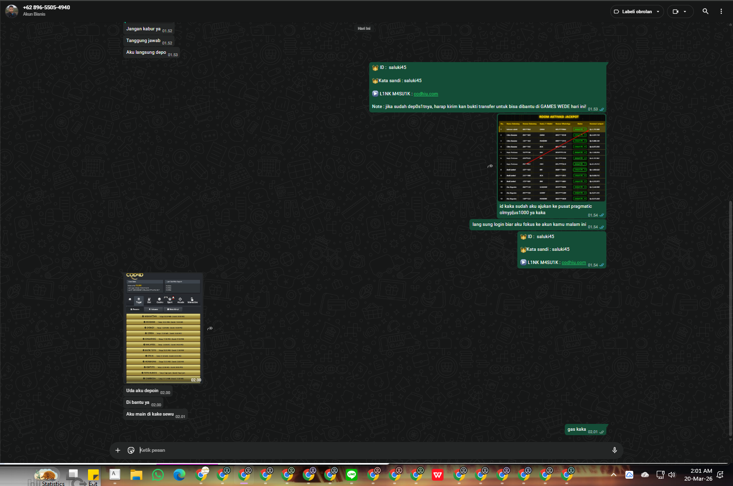Expand the call options arrow beside camera
Viewport: 733px width, 486px height.
pos(685,11)
